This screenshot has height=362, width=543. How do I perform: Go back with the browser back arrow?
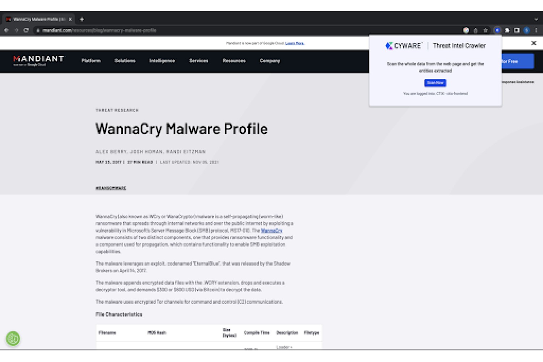point(7,30)
